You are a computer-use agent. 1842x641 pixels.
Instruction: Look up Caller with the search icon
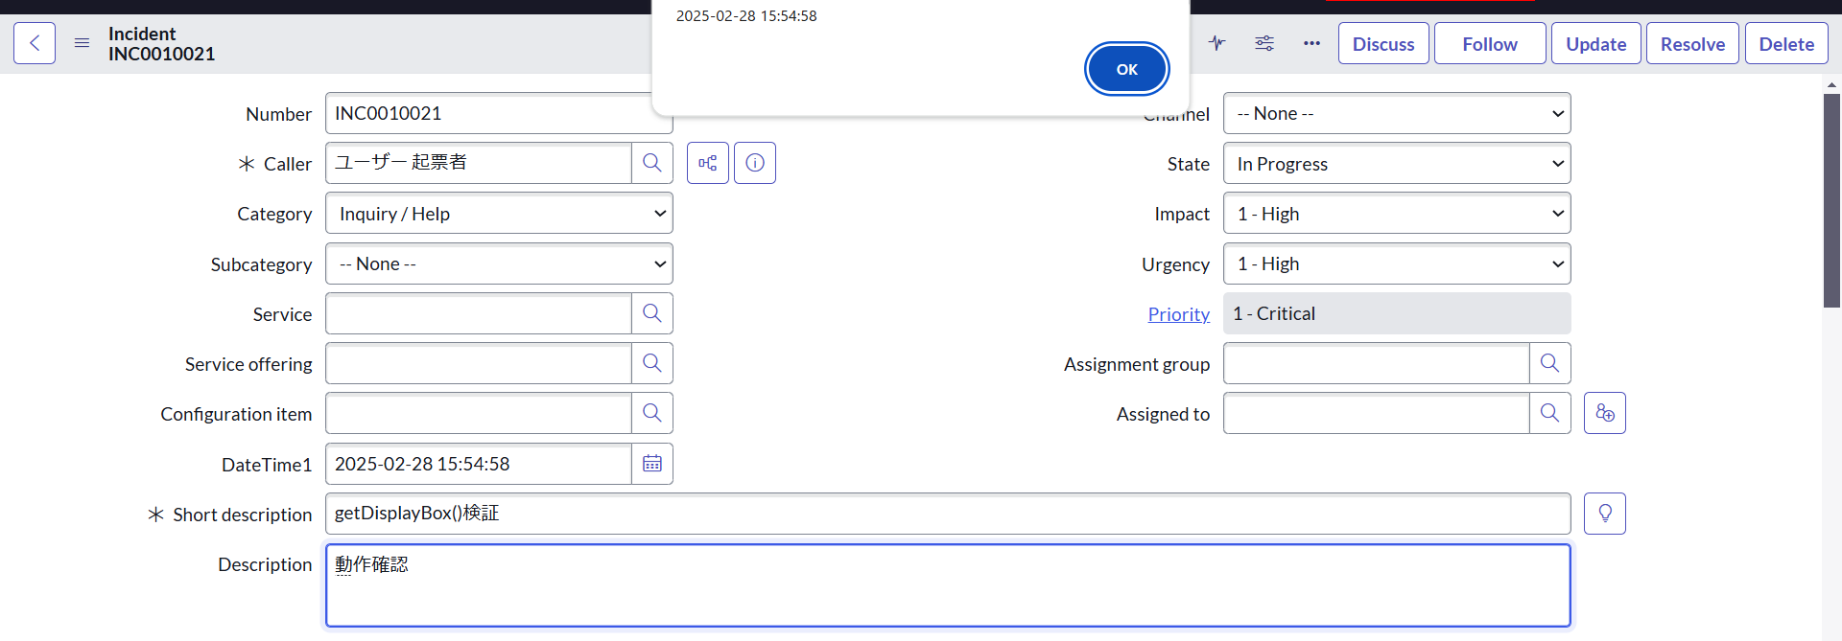pyautogui.click(x=652, y=163)
